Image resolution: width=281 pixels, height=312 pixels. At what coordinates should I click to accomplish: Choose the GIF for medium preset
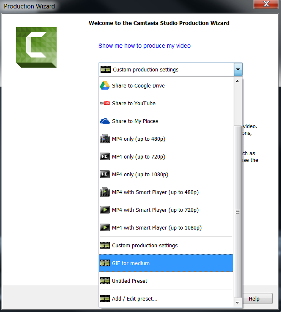(166, 263)
